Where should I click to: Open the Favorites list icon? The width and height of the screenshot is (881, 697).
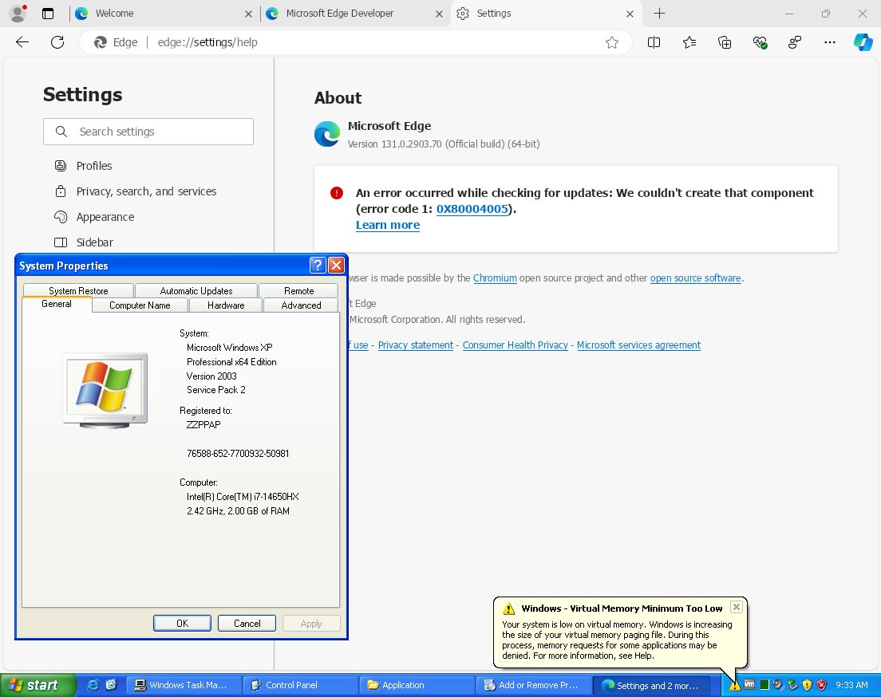(x=689, y=42)
